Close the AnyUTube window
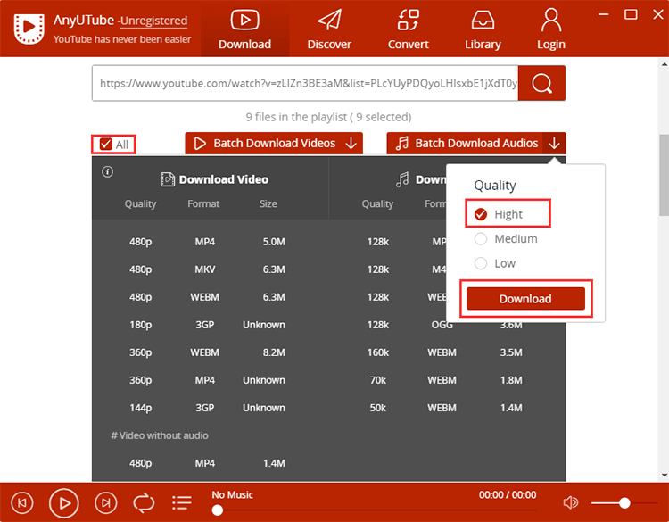The height and width of the screenshot is (522, 669). click(x=658, y=14)
